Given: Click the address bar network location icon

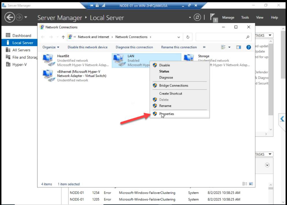Looking at the screenshot, I should tap(70, 37).
